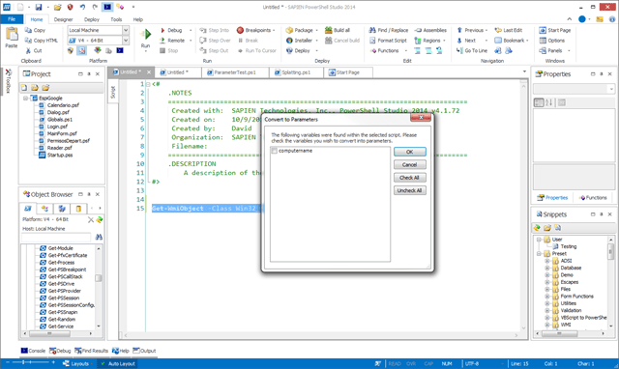Select the Splatting.ps1 document tab
This screenshot has height=369, width=619.
tap(296, 72)
